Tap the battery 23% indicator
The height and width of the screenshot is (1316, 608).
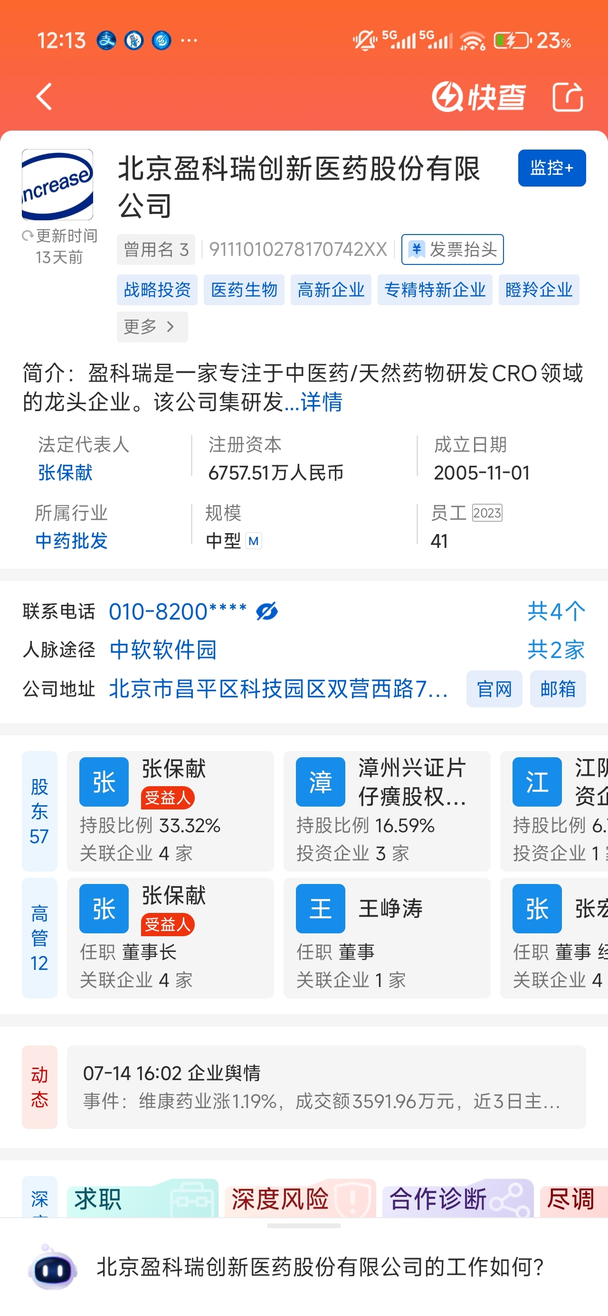click(532, 40)
